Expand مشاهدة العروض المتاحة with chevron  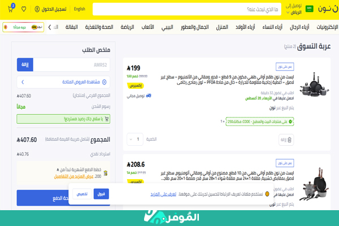[x=23, y=82]
